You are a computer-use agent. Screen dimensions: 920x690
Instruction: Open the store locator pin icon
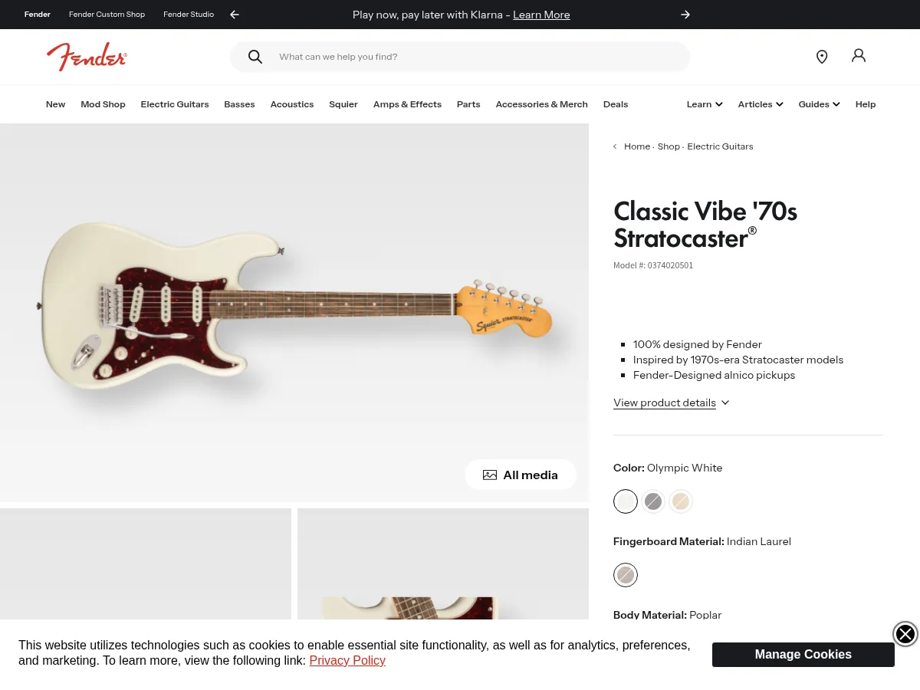tap(822, 56)
